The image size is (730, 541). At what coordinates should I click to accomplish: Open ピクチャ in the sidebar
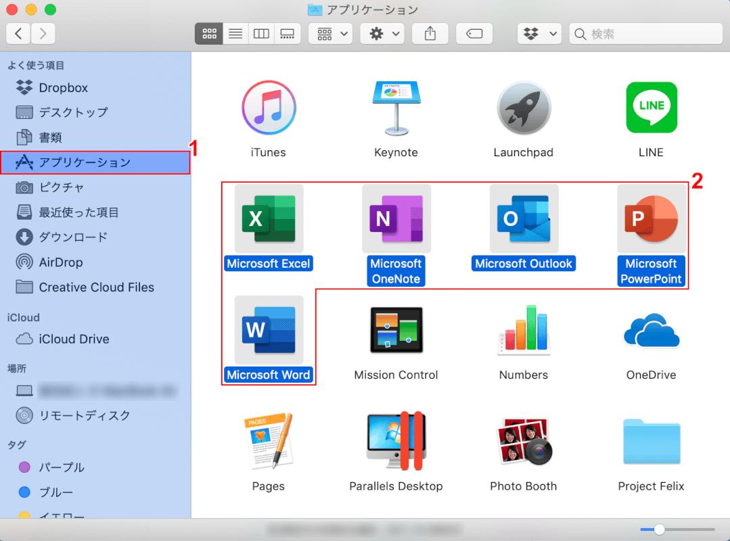(x=95, y=187)
